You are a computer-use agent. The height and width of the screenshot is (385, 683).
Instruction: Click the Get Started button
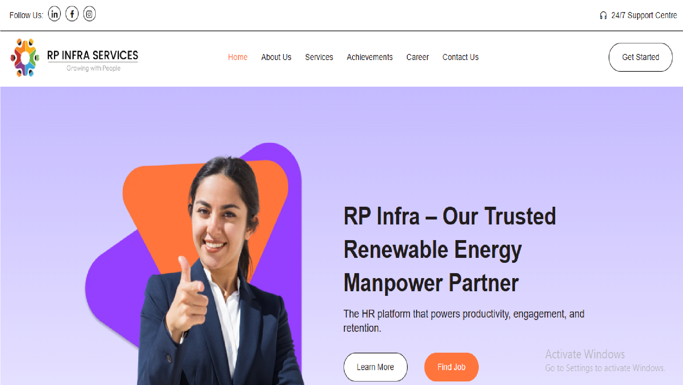(640, 57)
